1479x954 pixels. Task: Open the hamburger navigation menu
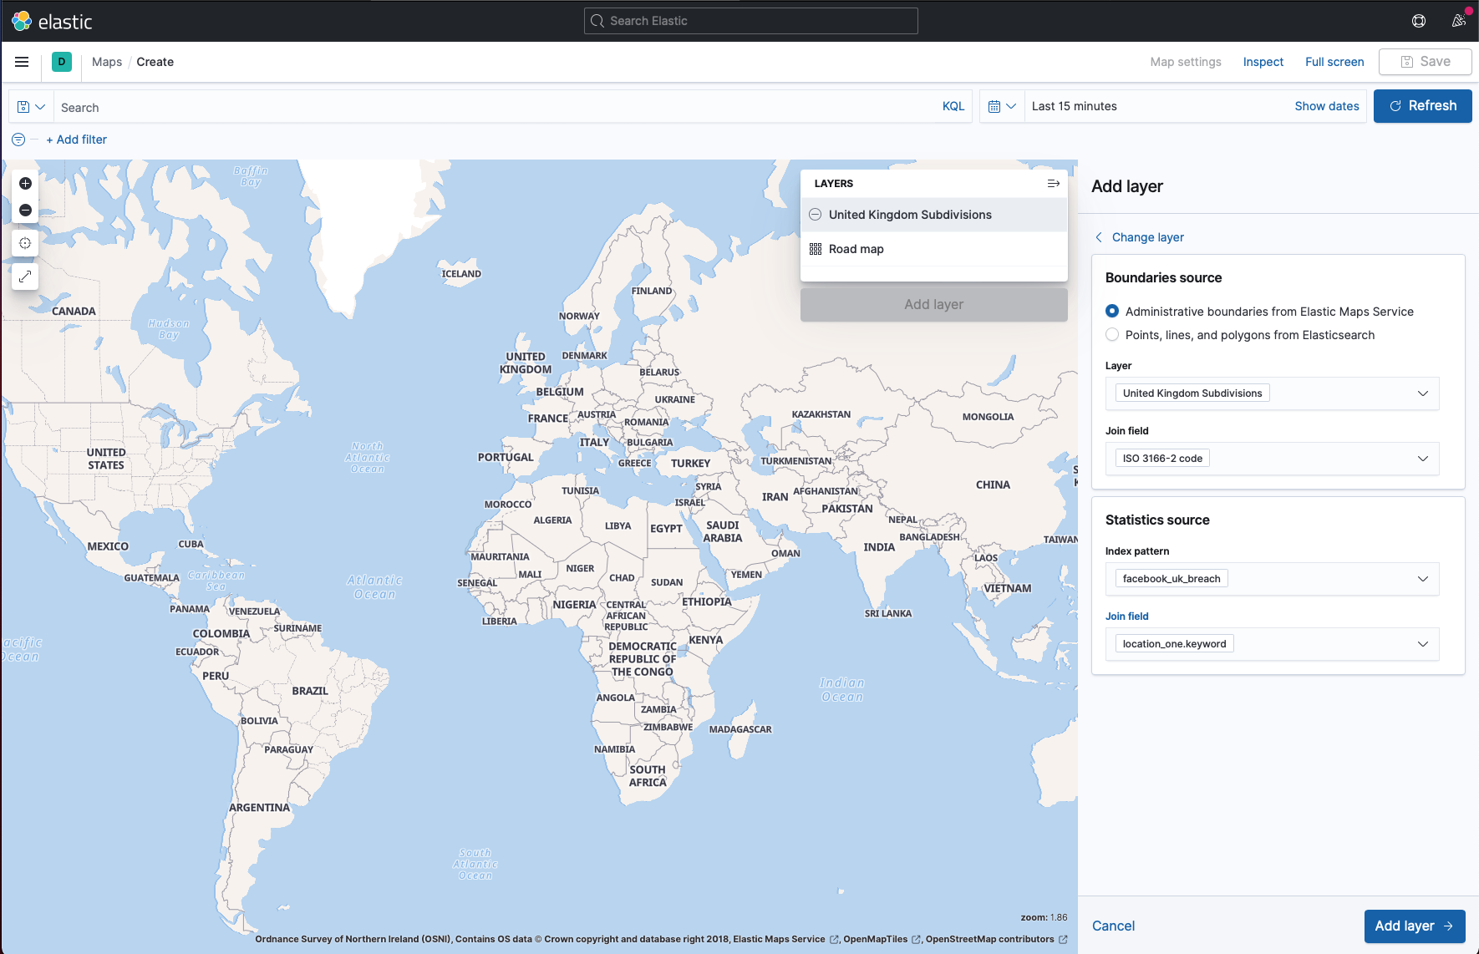[x=22, y=62]
